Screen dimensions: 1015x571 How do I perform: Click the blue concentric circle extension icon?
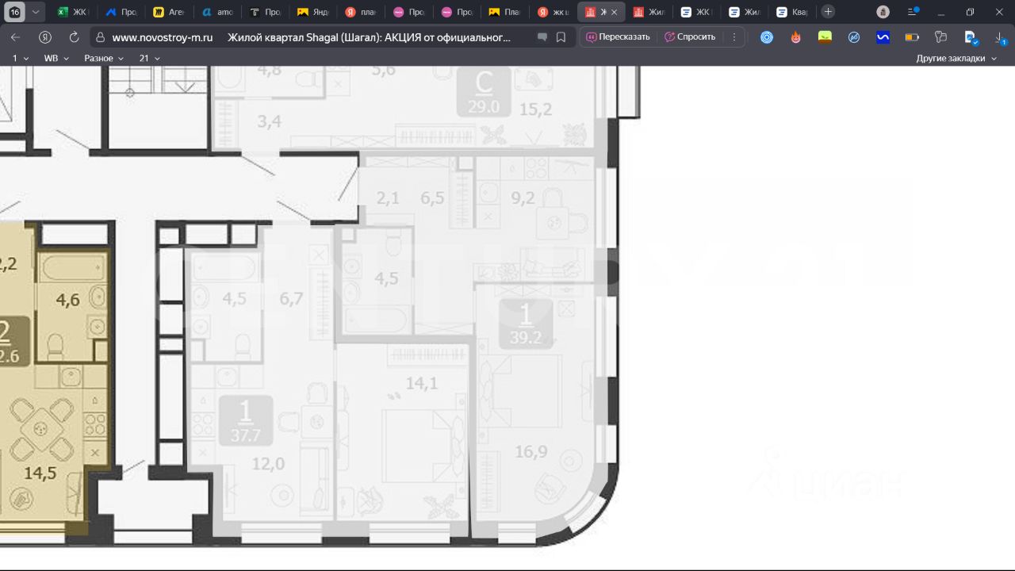click(767, 37)
